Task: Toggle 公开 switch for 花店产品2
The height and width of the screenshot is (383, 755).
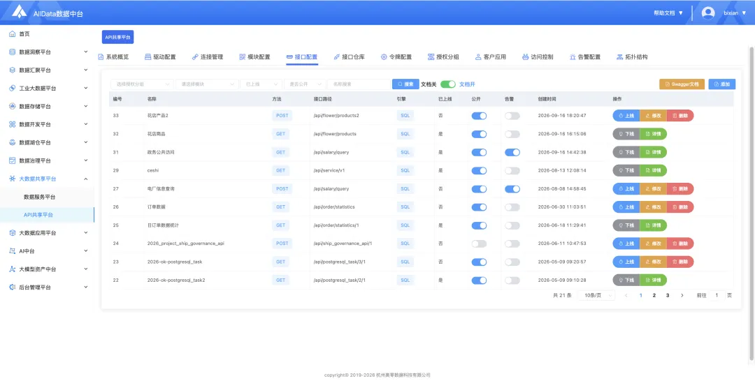Action: click(x=479, y=116)
